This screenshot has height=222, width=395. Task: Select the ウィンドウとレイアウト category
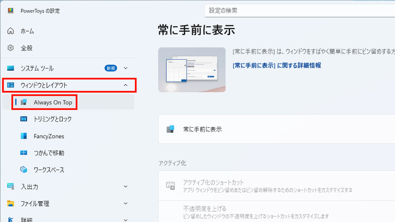69,85
